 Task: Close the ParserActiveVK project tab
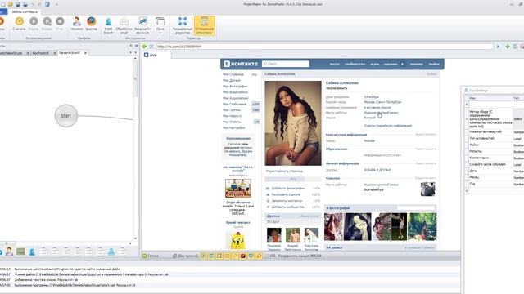tap(85, 52)
